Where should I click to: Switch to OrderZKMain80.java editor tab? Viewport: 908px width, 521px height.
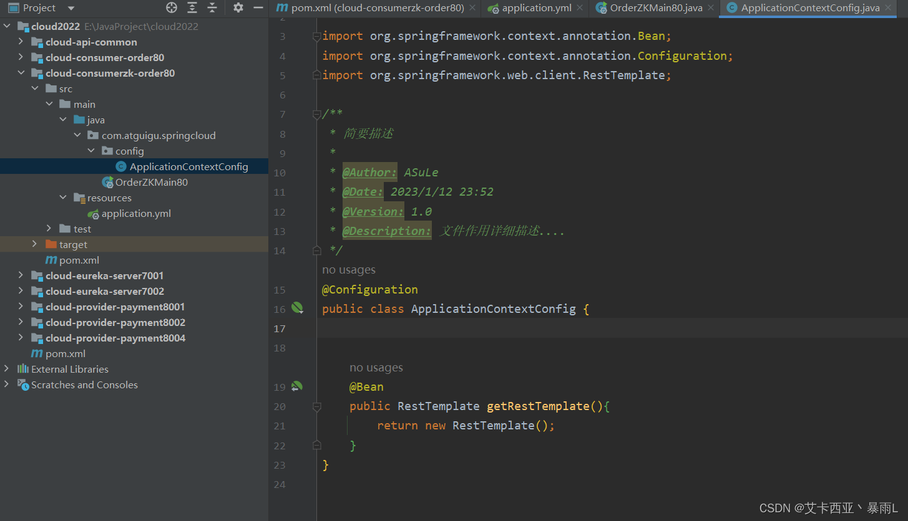point(656,8)
